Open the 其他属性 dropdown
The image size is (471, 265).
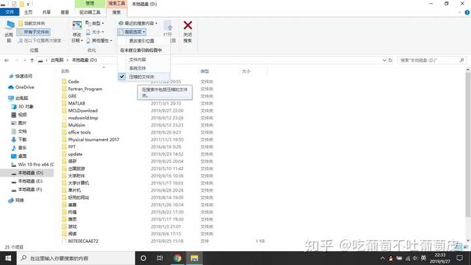[99, 41]
